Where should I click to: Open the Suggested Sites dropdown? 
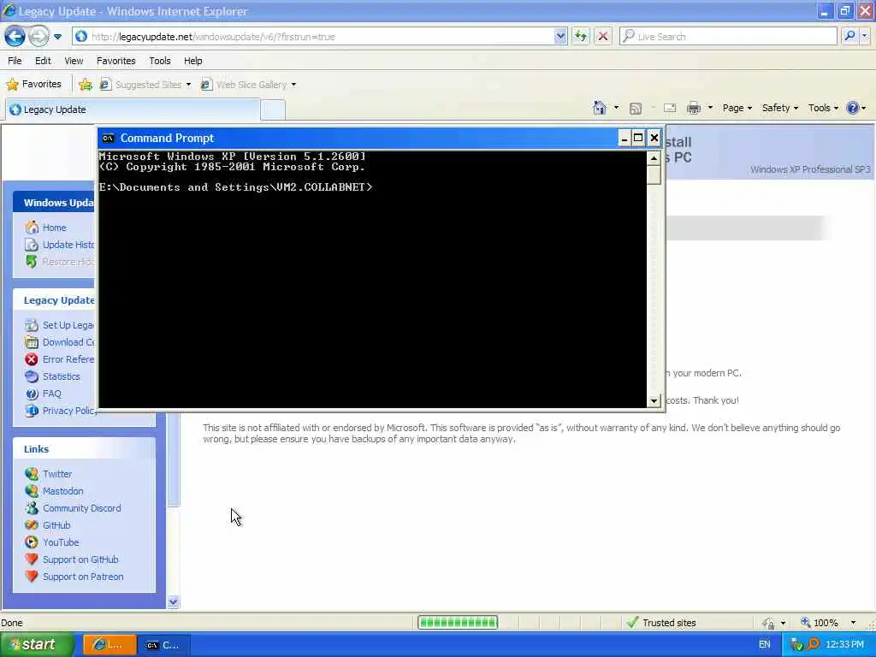point(145,85)
